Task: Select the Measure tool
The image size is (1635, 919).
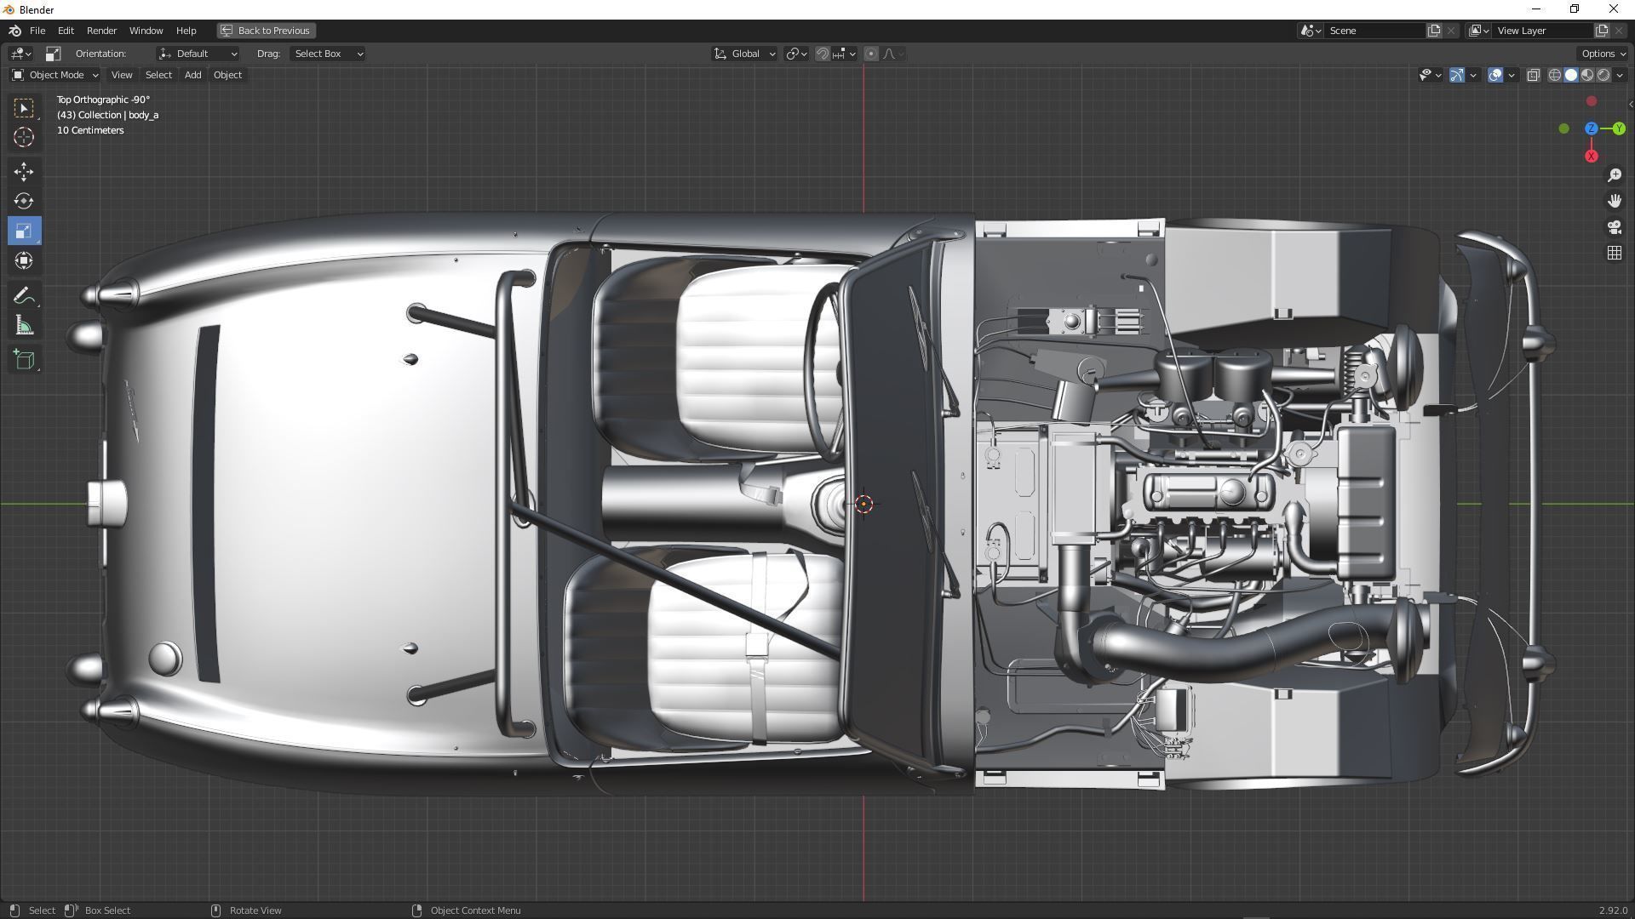Action: coord(24,327)
